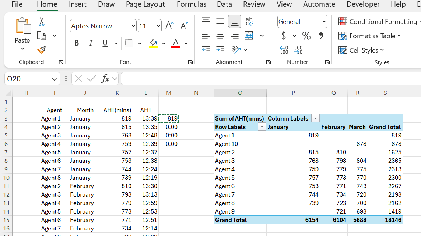Switch to the Formulas tab
Screen dimensions: 421x236
point(192,4)
